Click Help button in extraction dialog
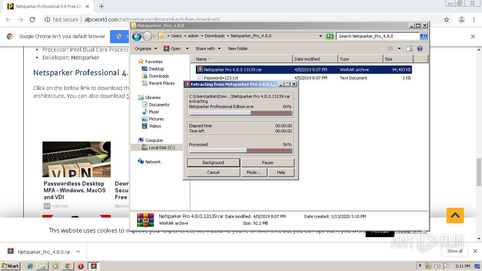This screenshot has width=482, height=271. (281, 172)
